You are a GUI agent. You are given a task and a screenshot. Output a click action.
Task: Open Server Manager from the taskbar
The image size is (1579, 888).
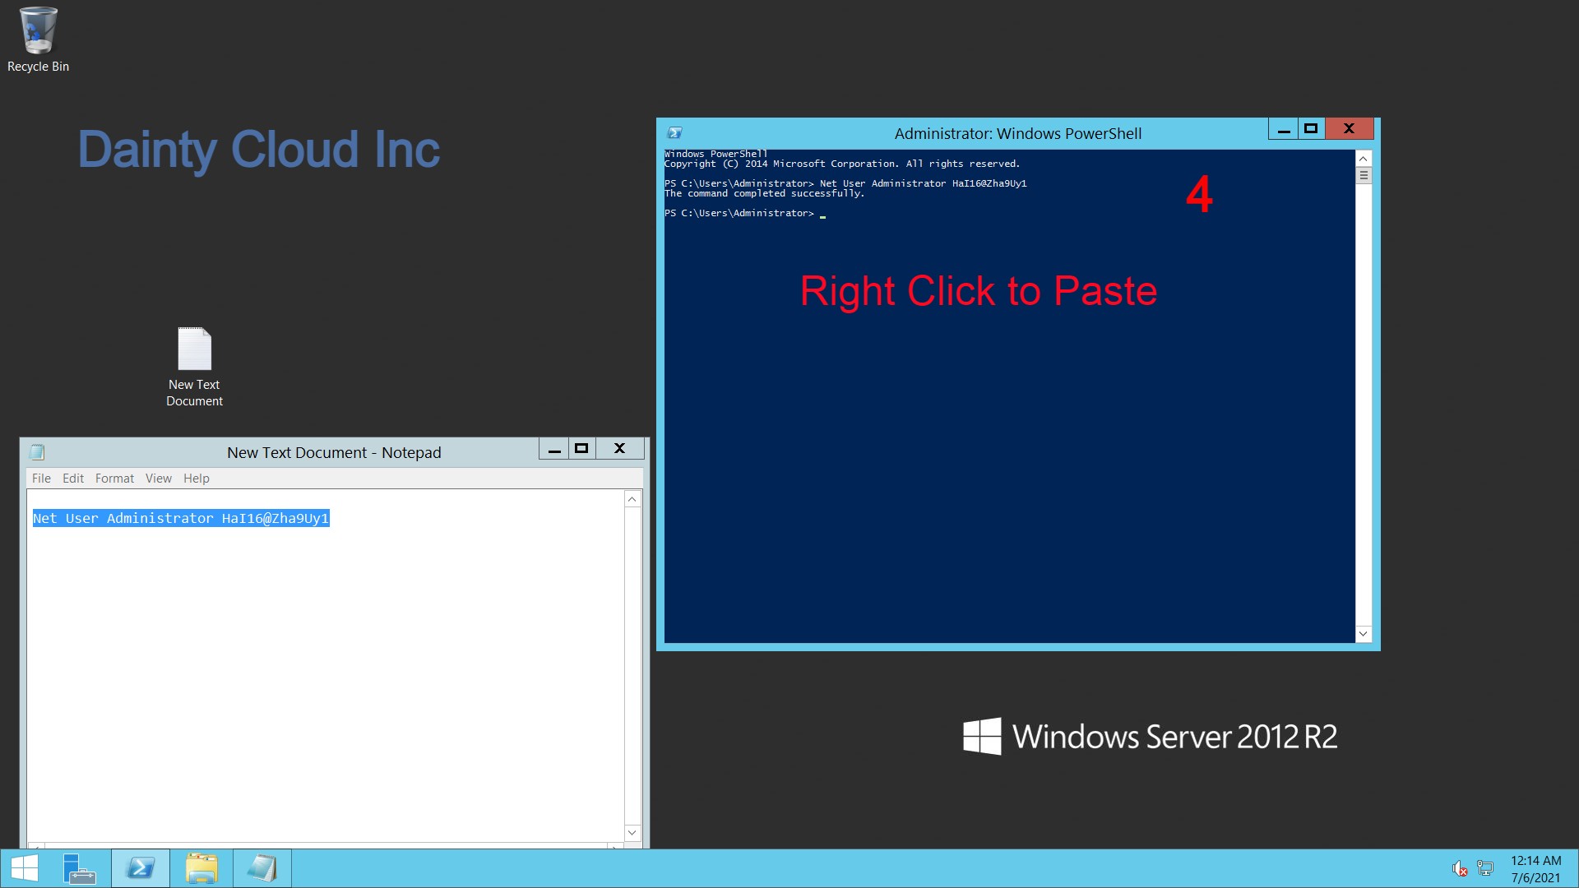coord(79,867)
